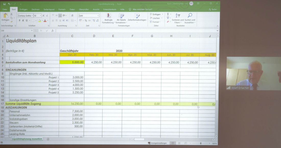This screenshot has height=148, width=281.
Task: Click the Save icon in quick access toolbar
Action: [x=4, y=4]
